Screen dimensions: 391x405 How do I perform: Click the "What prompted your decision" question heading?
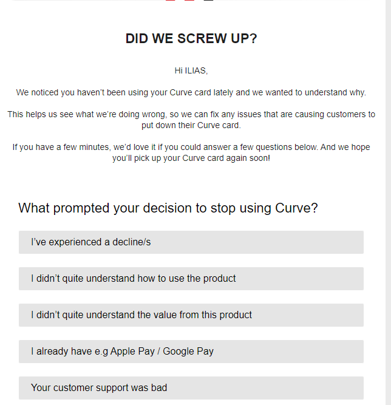point(168,208)
